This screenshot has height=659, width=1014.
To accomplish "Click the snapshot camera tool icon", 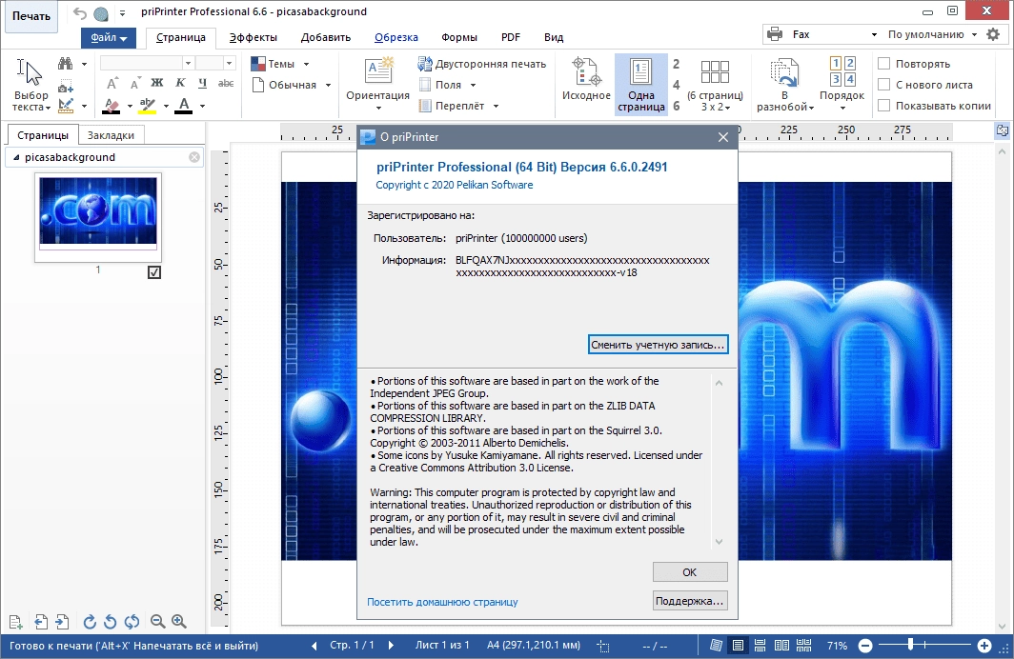I will pyautogui.click(x=66, y=87).
